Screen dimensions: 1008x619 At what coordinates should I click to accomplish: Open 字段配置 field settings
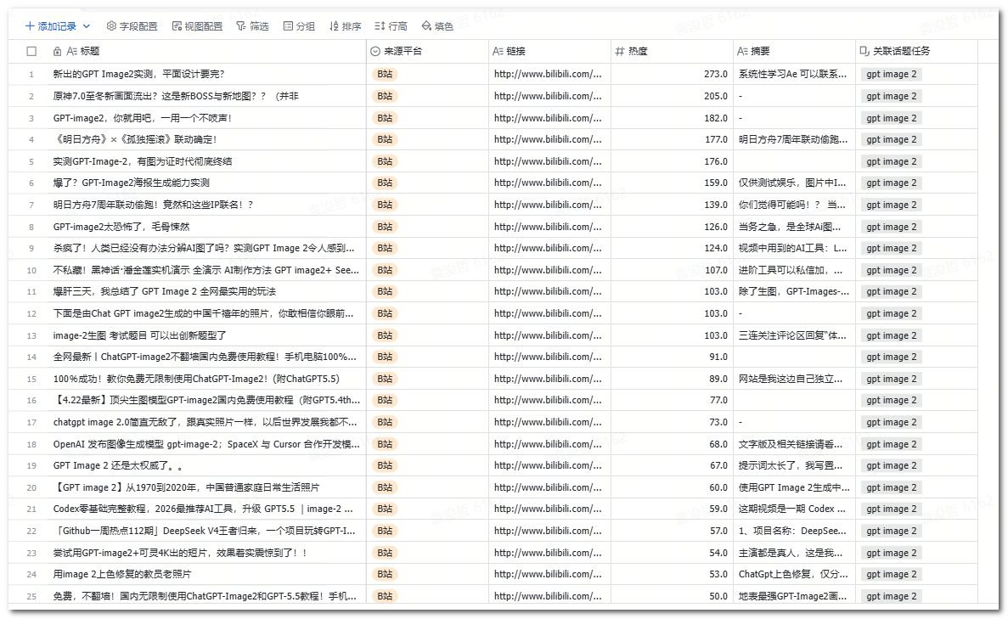coord(132,26)
